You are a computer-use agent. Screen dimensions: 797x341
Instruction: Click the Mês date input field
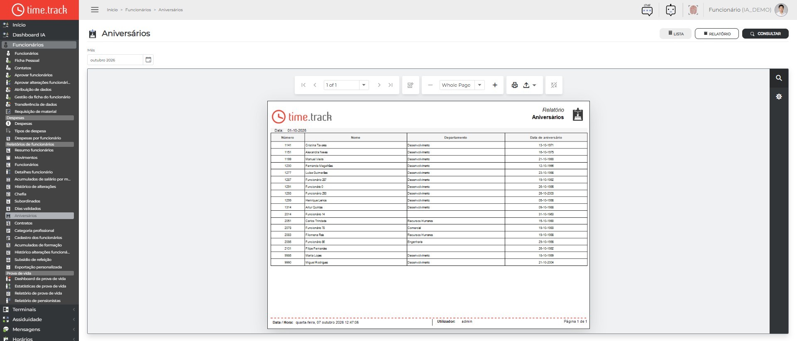pos(115,60)
